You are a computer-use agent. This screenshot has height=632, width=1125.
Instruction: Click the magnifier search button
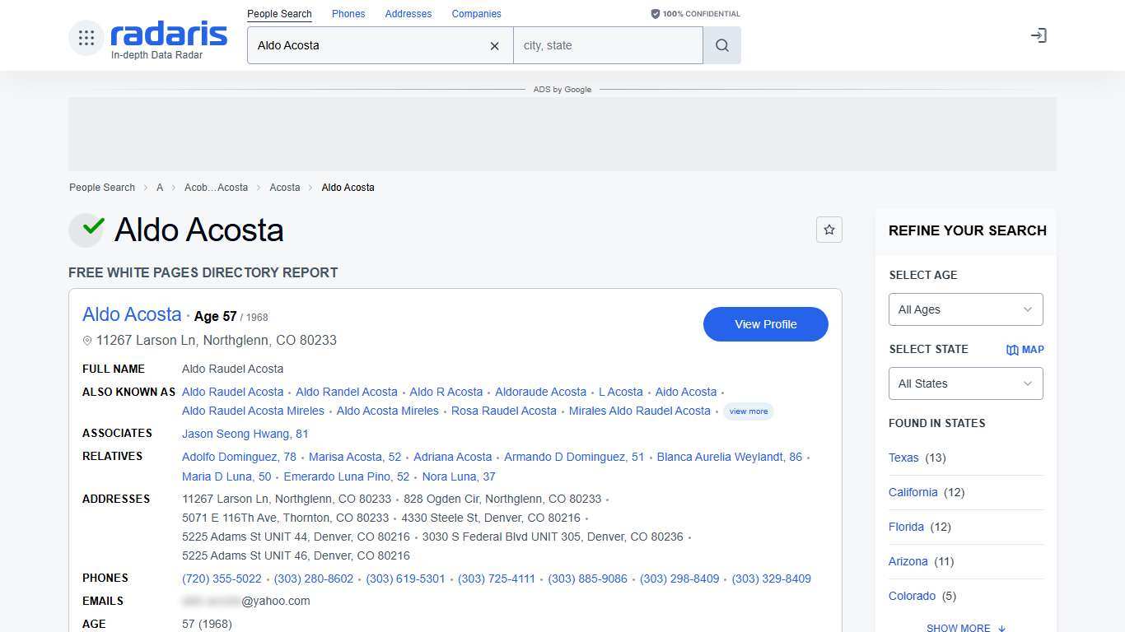point(721,46)
